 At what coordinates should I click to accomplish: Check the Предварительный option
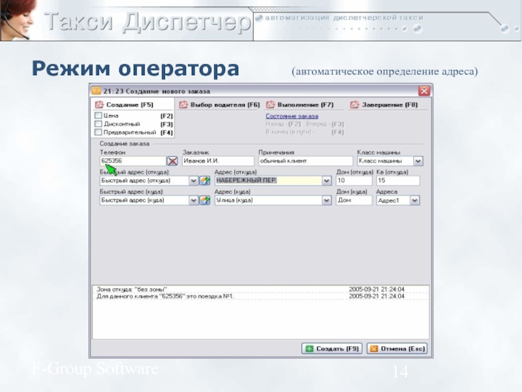click(x=99, y=133)
